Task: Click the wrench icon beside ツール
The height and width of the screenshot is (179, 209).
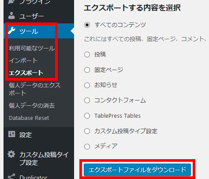Action: [11, 30]
